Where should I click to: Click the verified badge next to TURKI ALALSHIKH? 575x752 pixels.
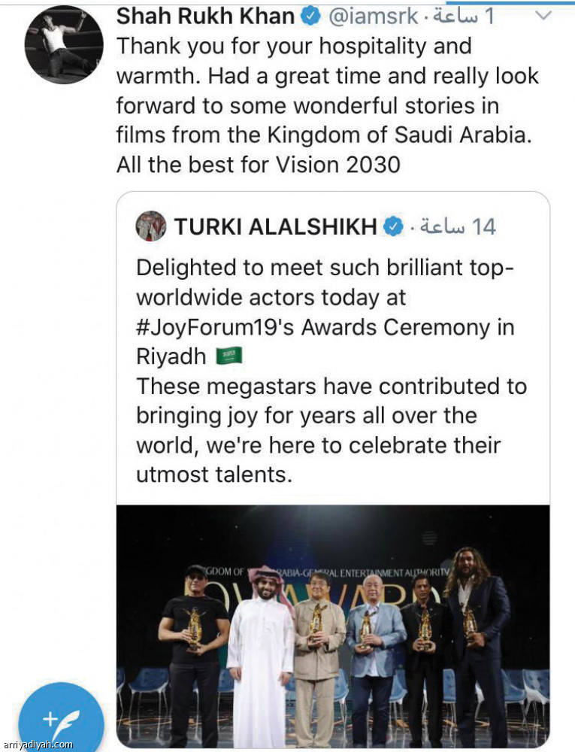pyautogui.click(x=392, y=226)
